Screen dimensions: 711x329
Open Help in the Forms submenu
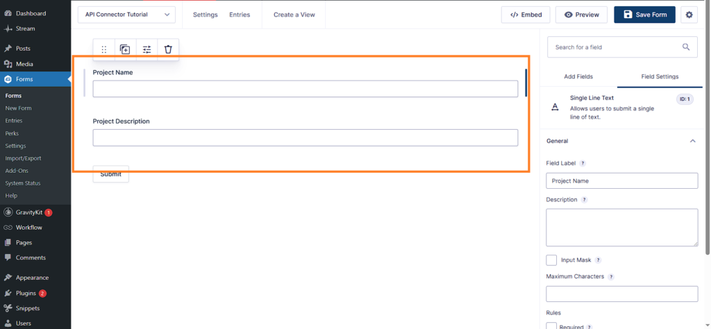11,196
